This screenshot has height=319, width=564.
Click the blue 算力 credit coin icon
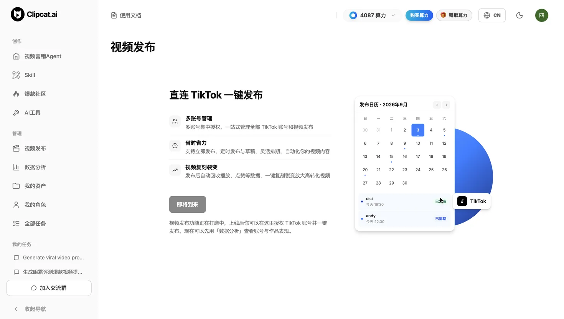[353, 15]
